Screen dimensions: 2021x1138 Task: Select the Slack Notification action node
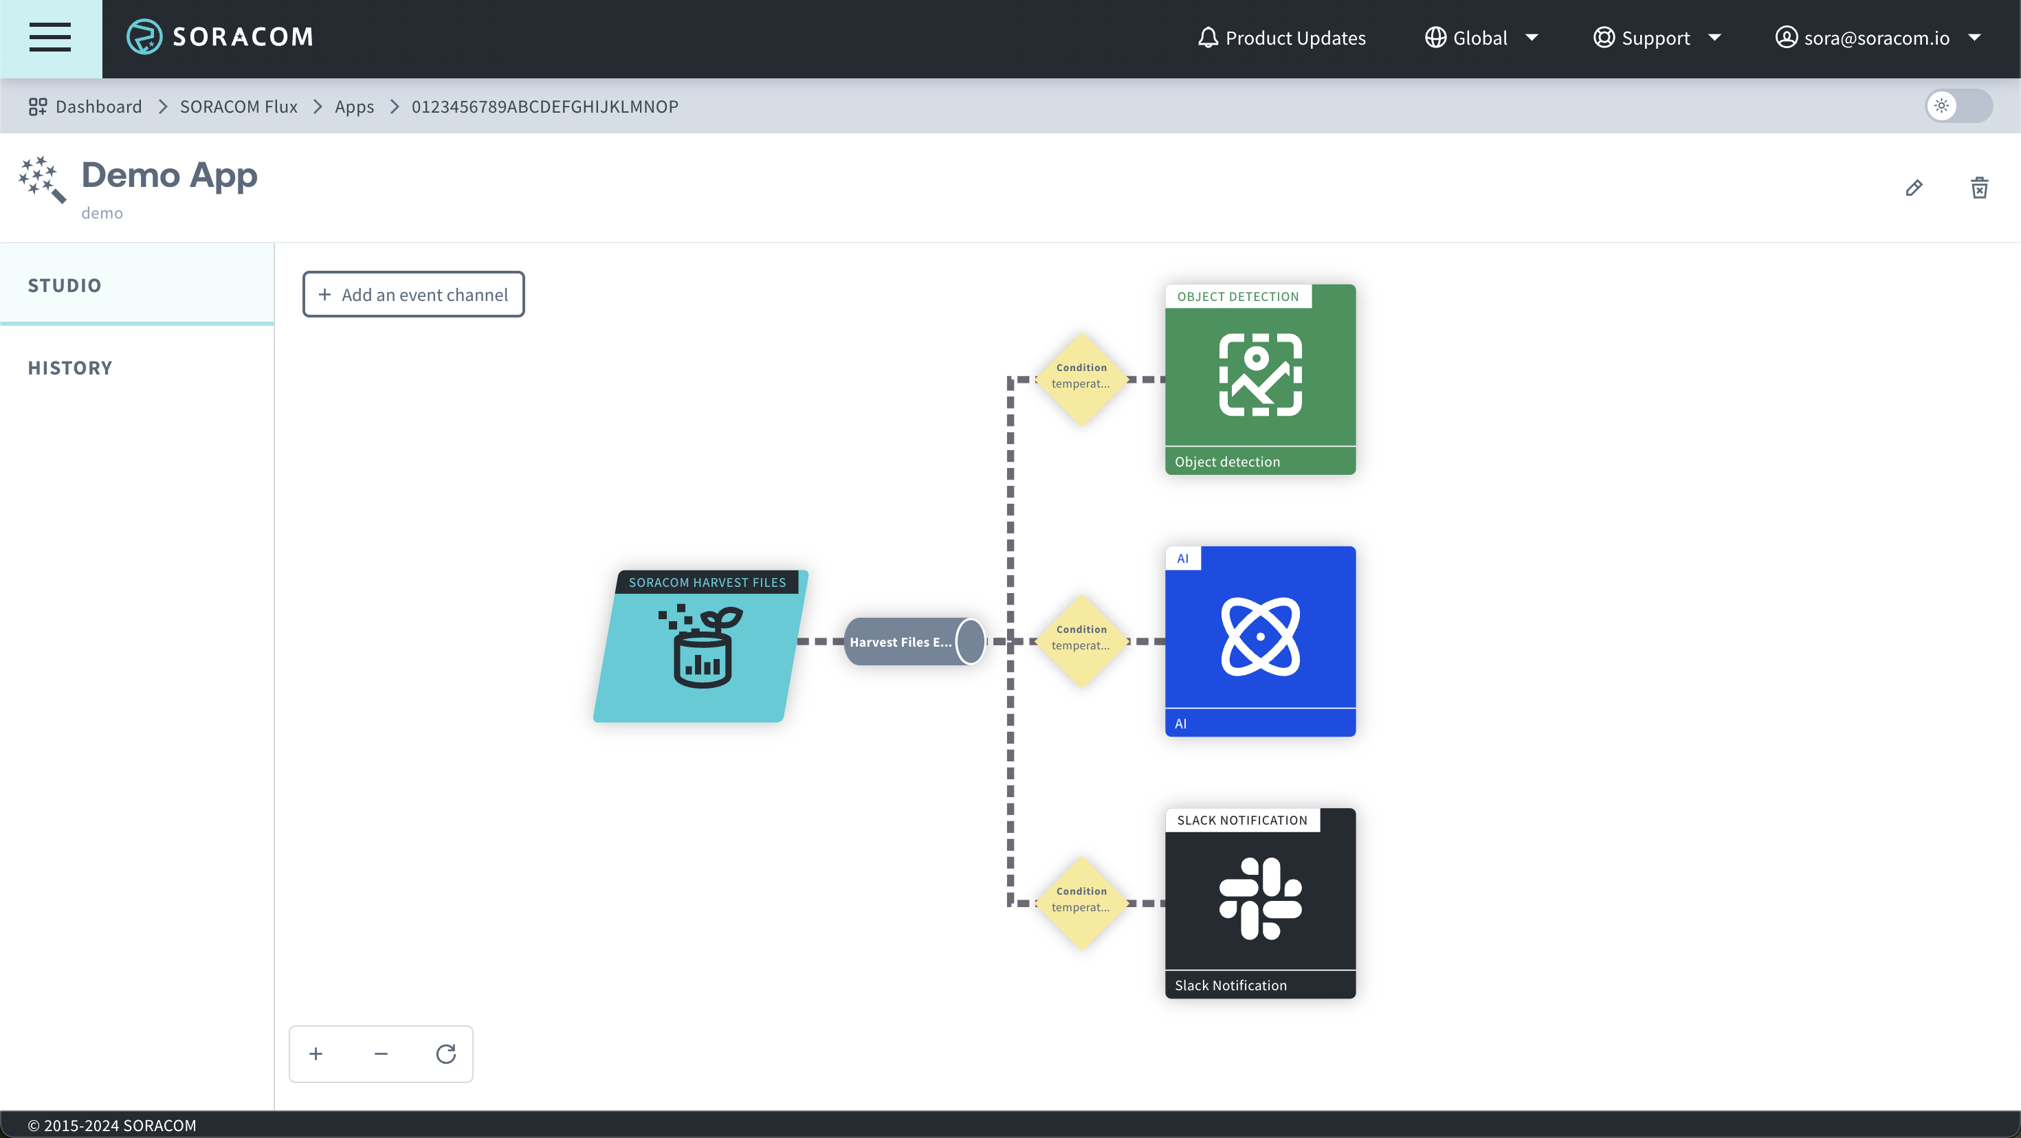tap(1260, 903)
